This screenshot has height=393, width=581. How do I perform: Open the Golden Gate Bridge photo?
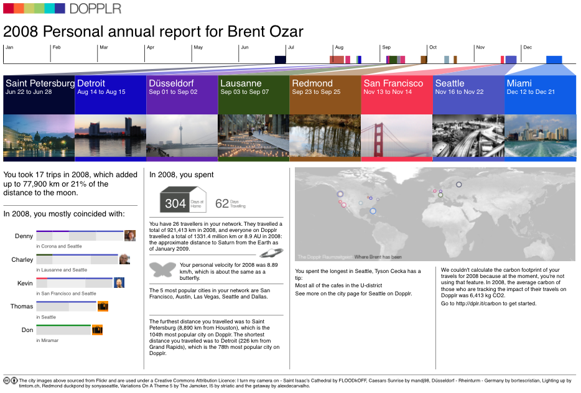(396, 136)
